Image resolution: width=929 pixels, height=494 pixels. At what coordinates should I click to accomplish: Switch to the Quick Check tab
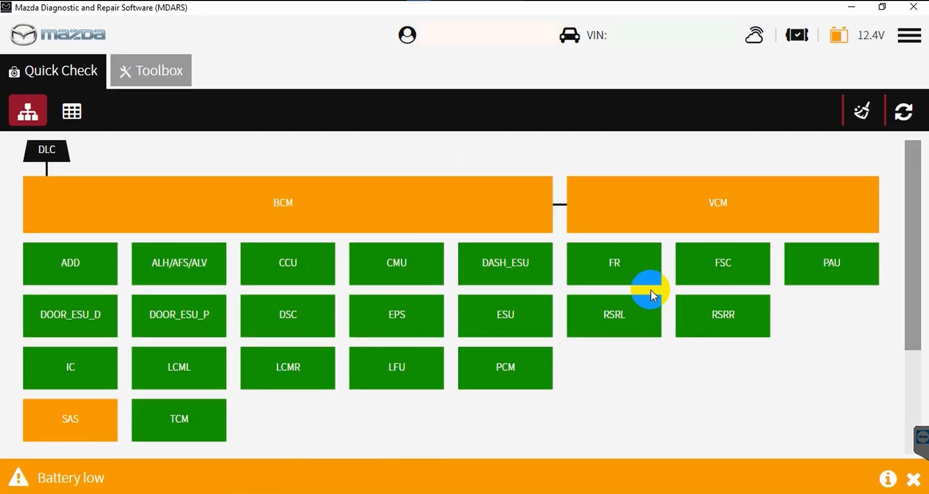point(53,71)
